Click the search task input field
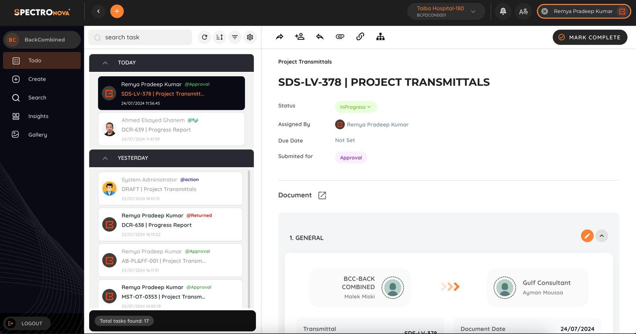Viewport: 636px width, 334px height. coord(140,37)
